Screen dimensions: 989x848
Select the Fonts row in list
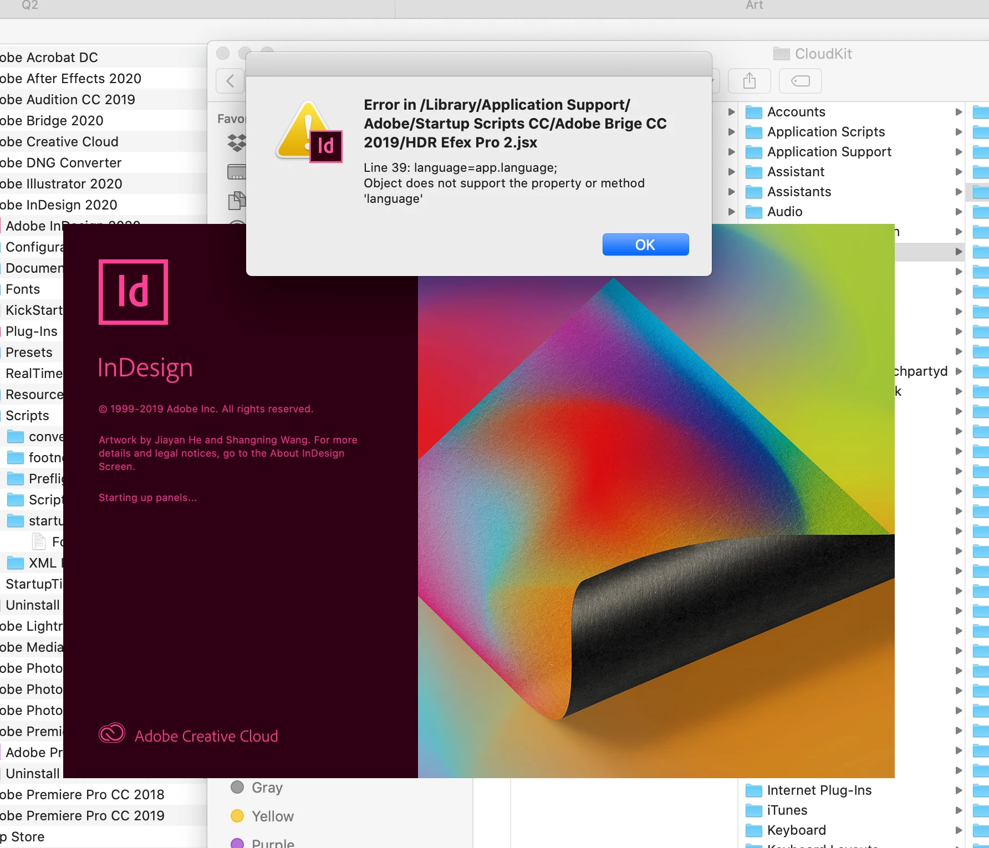pos(32,289)
